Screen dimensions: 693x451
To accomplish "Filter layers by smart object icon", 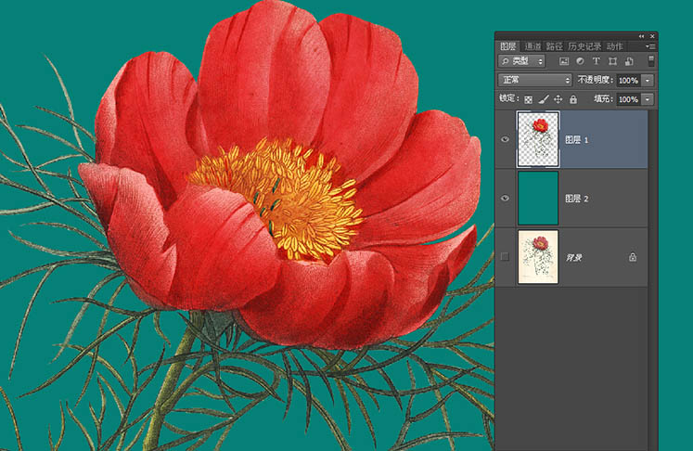I will (629, 61).
